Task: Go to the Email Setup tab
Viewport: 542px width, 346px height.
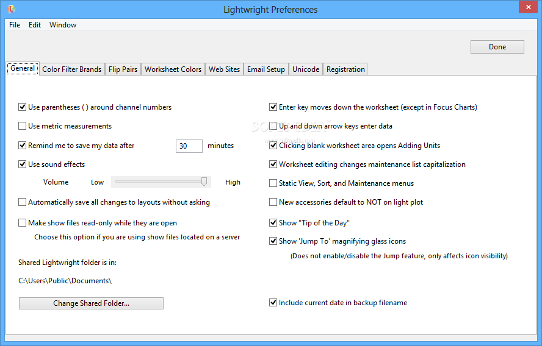Action: click(266, 69)
